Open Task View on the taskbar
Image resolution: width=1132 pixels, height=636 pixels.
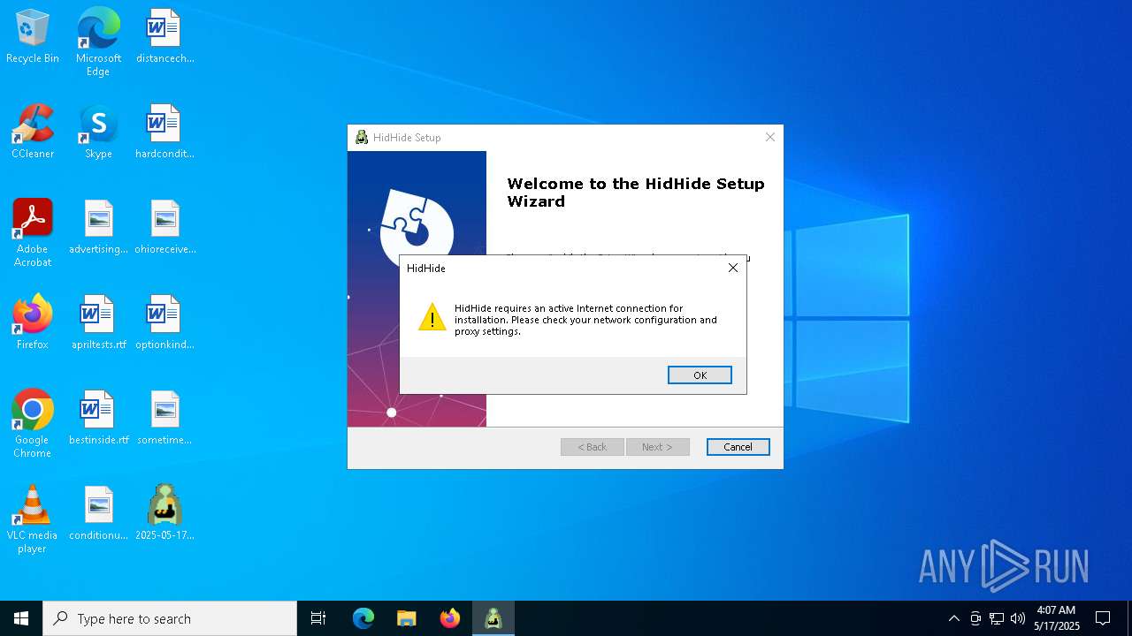point(318,618)
